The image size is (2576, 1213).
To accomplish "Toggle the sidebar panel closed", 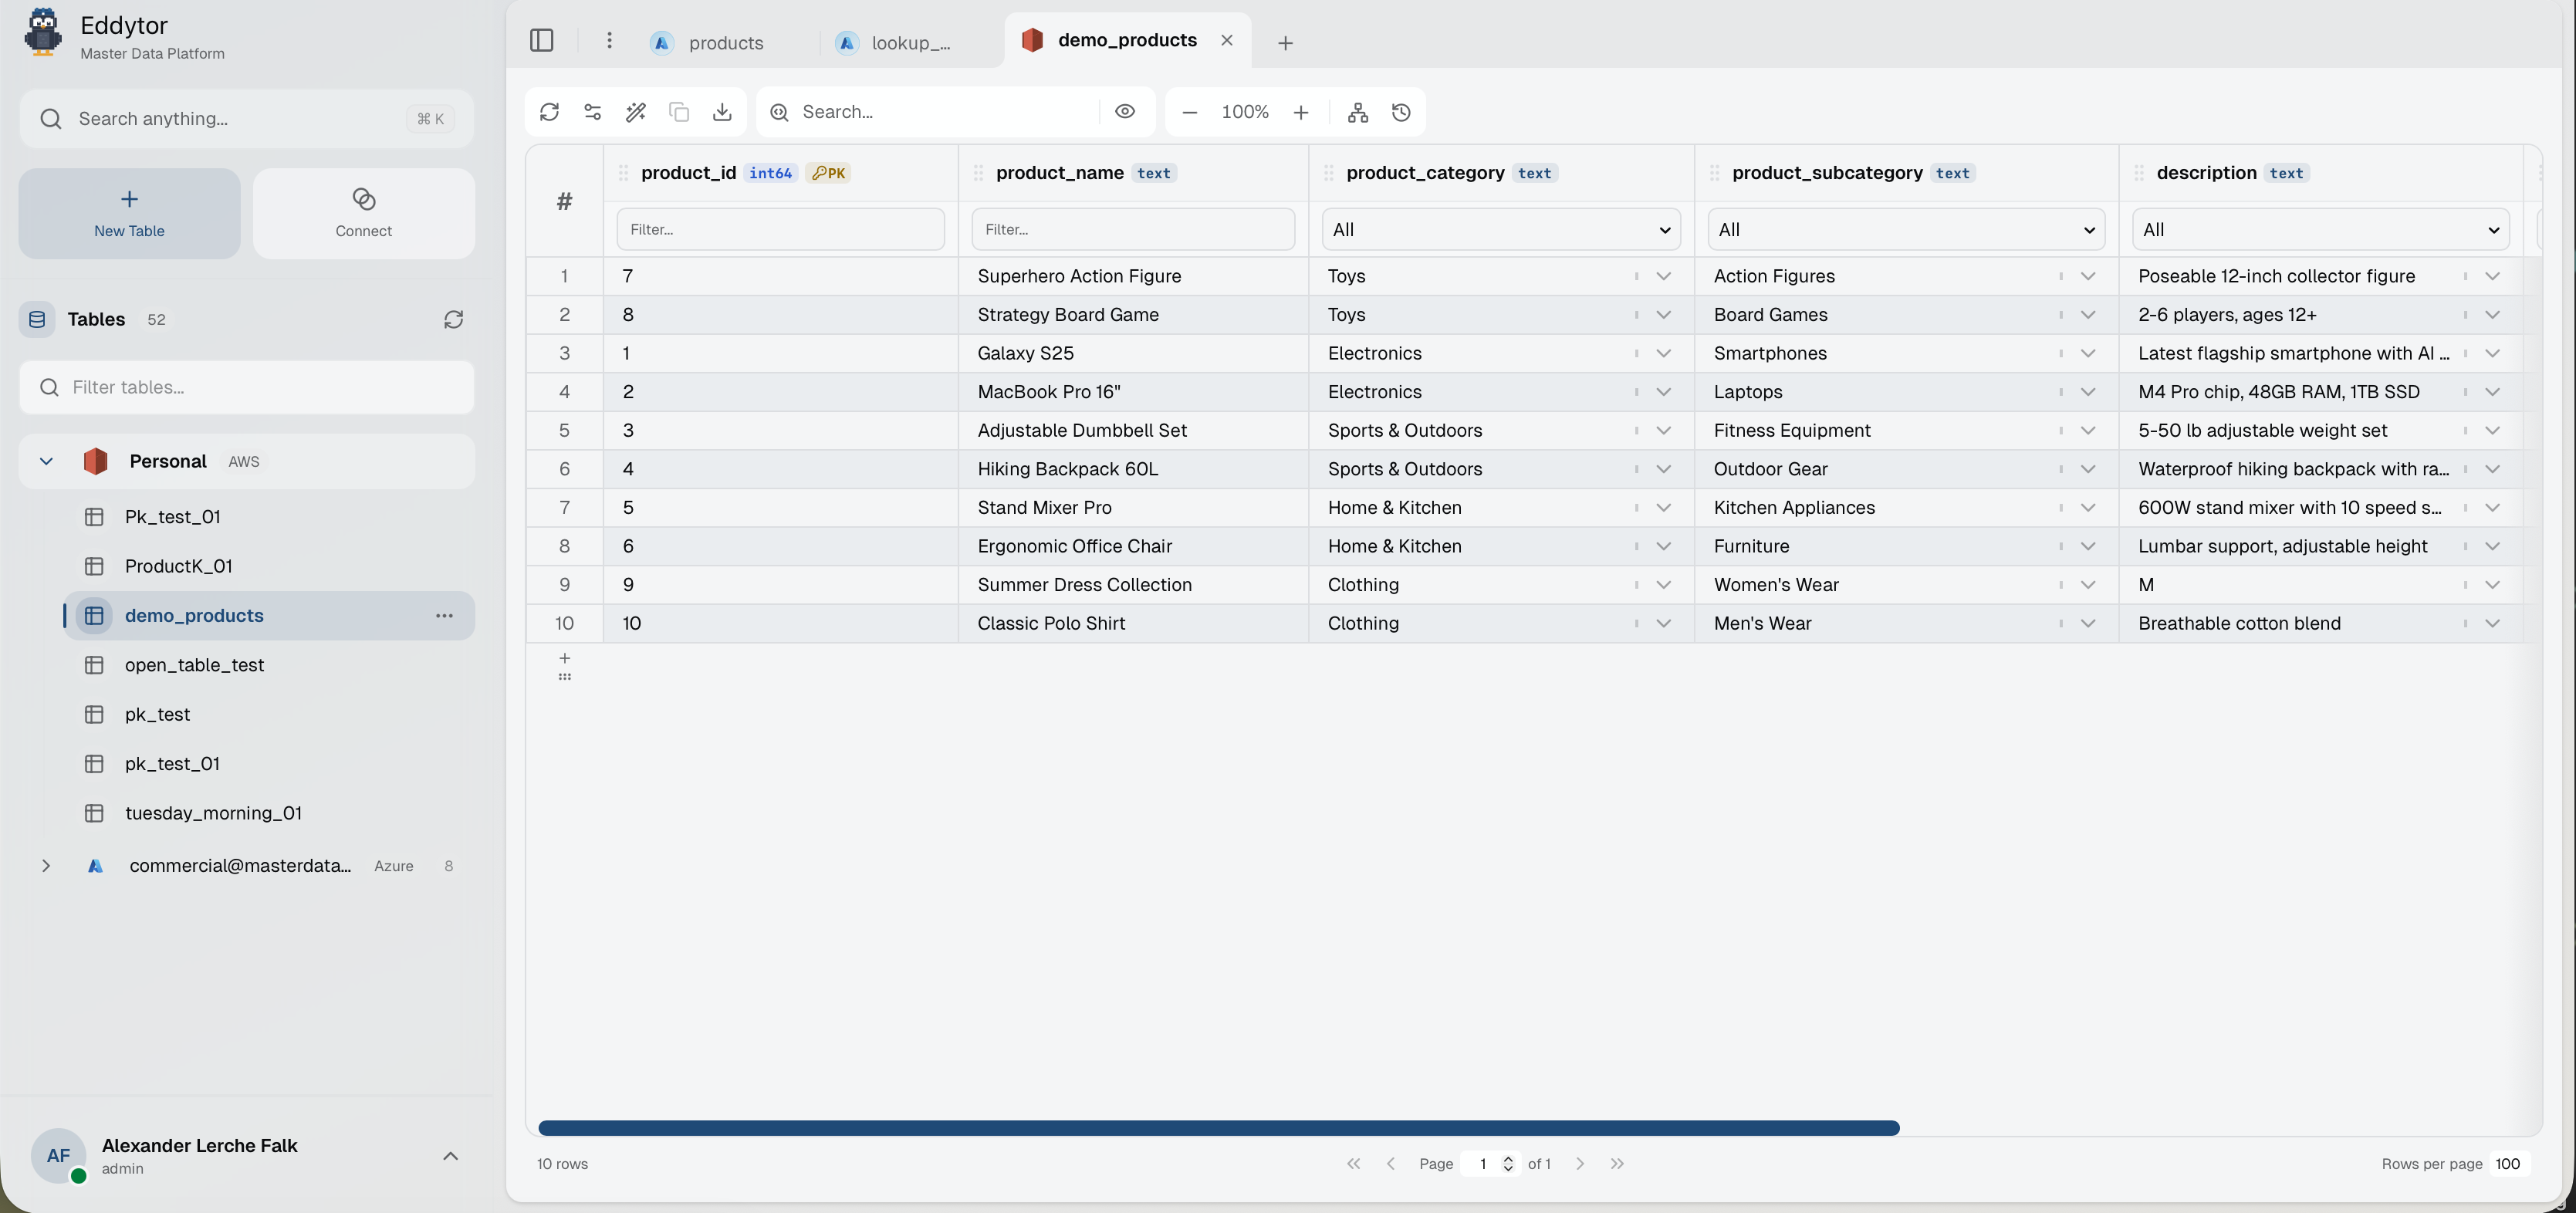I will [x=542, y=41].
